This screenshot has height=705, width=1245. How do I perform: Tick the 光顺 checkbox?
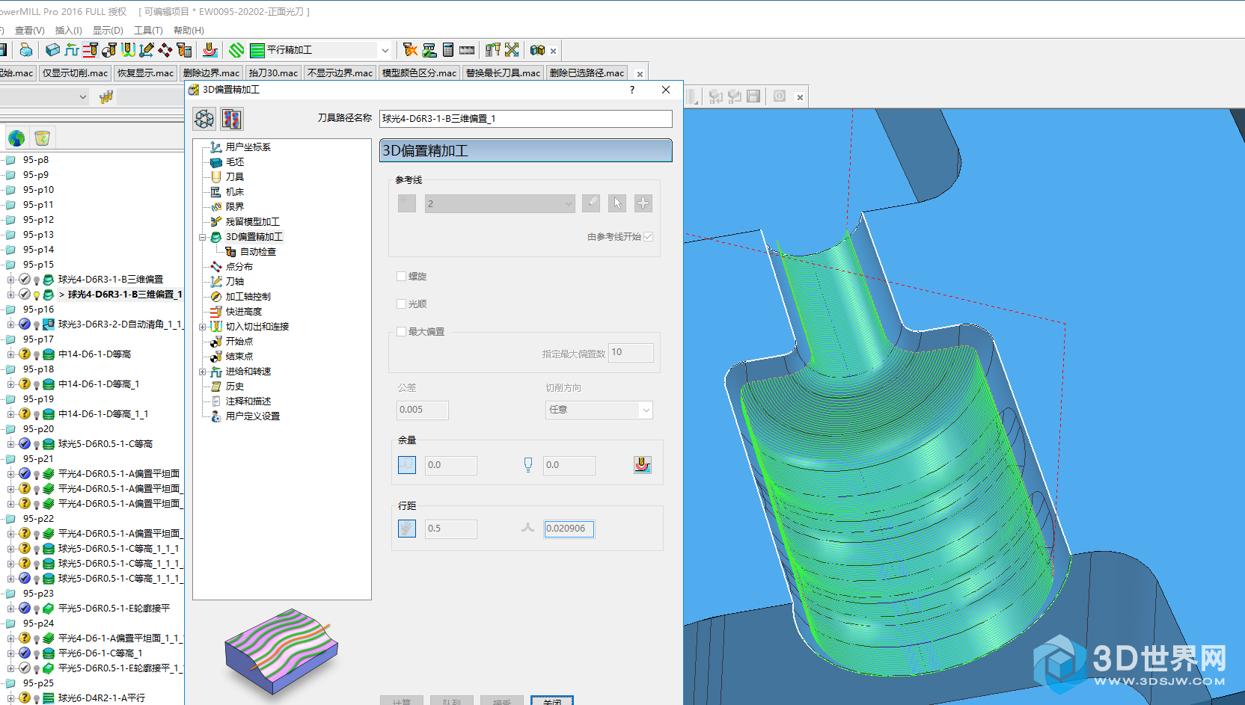[402, 304]
